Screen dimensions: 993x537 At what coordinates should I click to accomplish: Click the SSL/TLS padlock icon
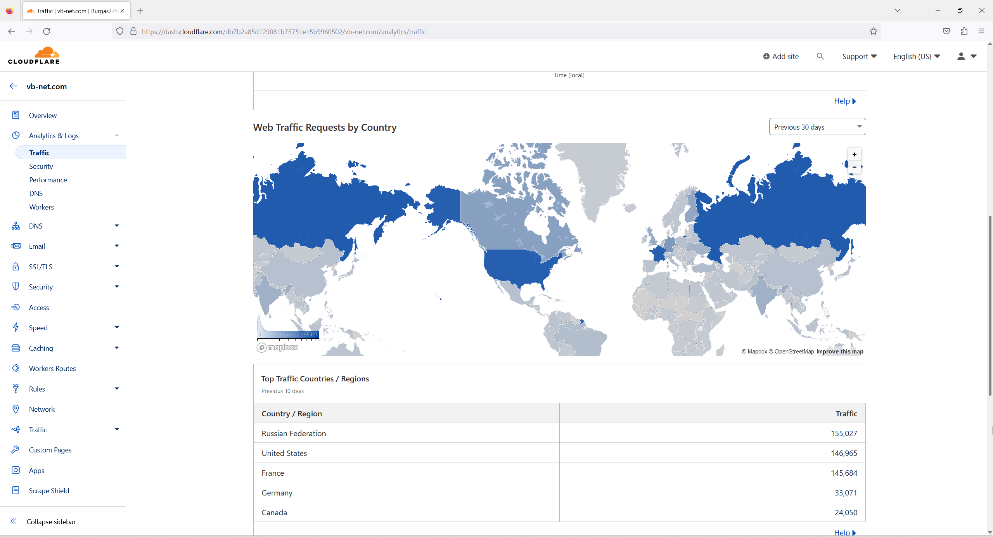(16, 267)
